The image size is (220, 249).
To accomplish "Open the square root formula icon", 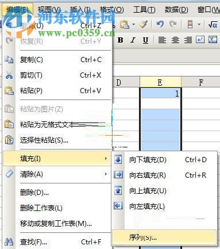I will (213, 24).
